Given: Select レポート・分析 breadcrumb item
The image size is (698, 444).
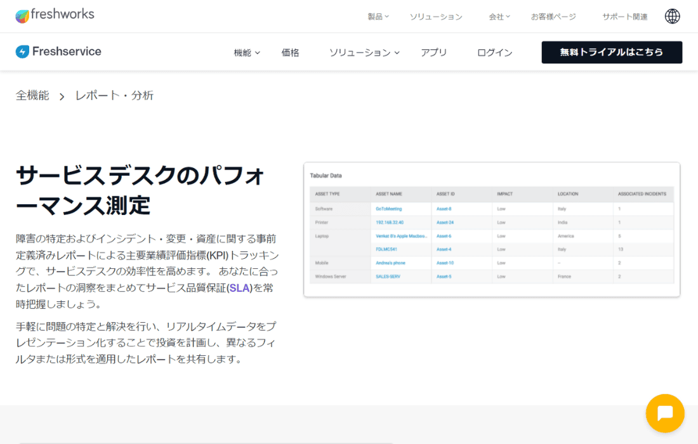Looking at the screenshot, I should [114, 95].
